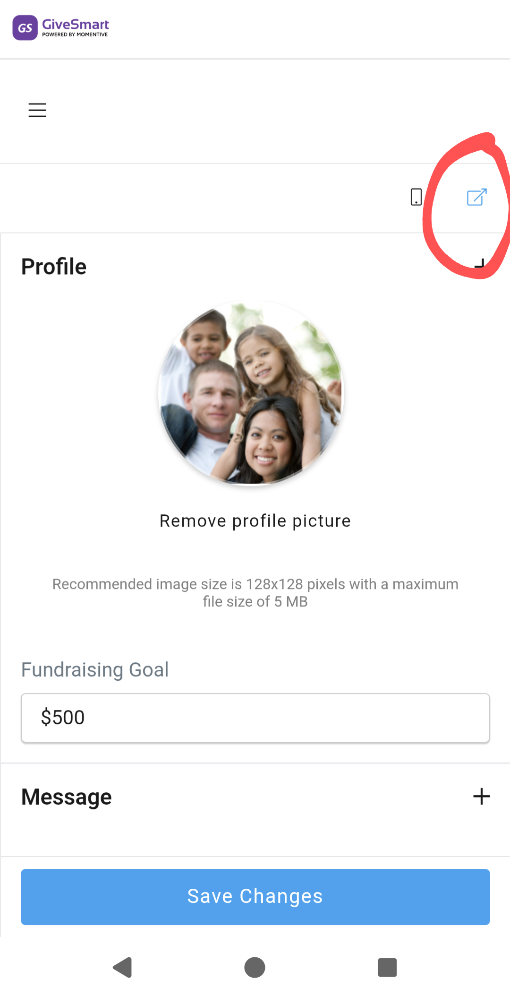
Task: Click the GiveSmart wordmark text
Action: tap(76, 24)
